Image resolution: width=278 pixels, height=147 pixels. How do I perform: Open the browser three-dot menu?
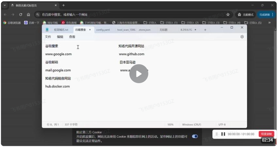[x=273, y=15]
